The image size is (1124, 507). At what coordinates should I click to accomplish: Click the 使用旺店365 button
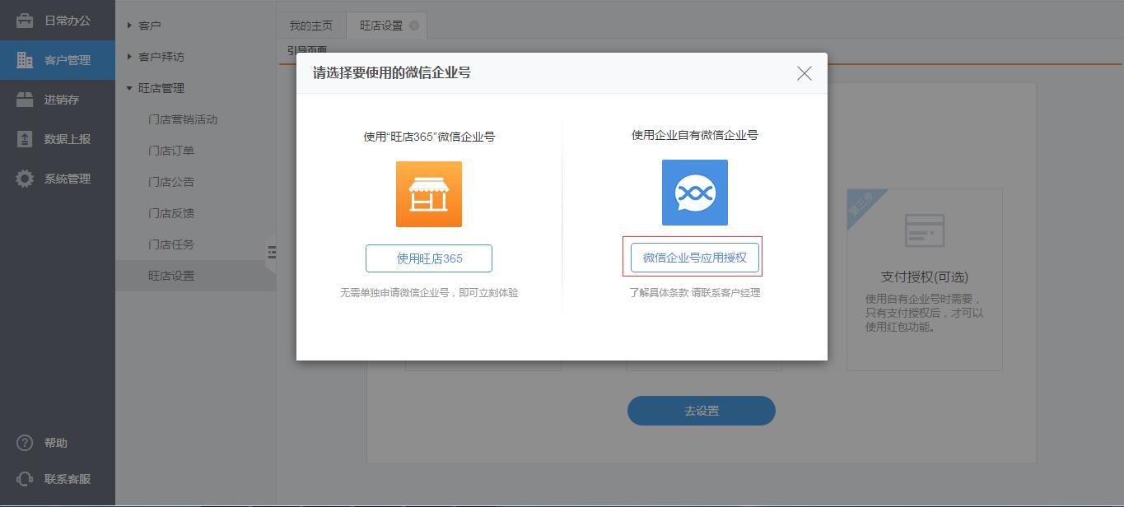428,258
